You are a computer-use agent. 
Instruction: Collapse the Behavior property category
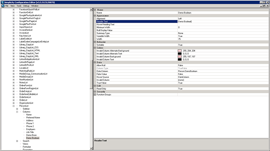coord(95,42)
